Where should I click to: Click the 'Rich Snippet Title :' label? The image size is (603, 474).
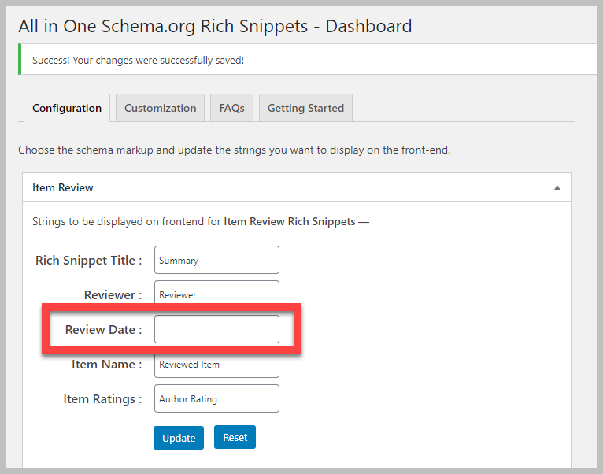(x=89, y=261)
